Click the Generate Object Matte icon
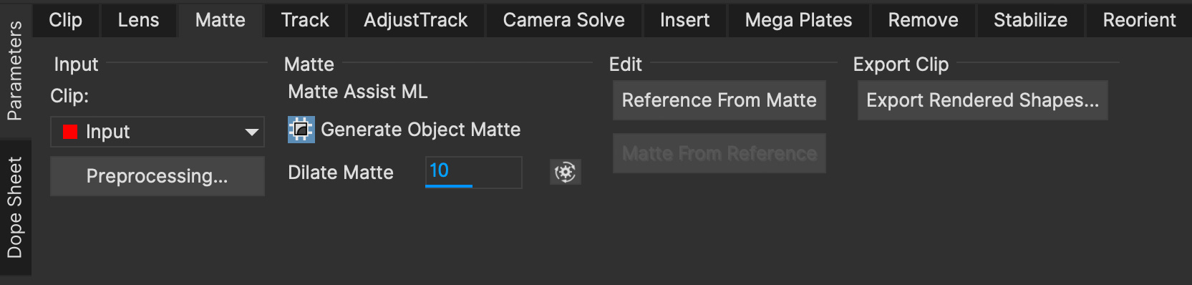 tap(301, 130)
